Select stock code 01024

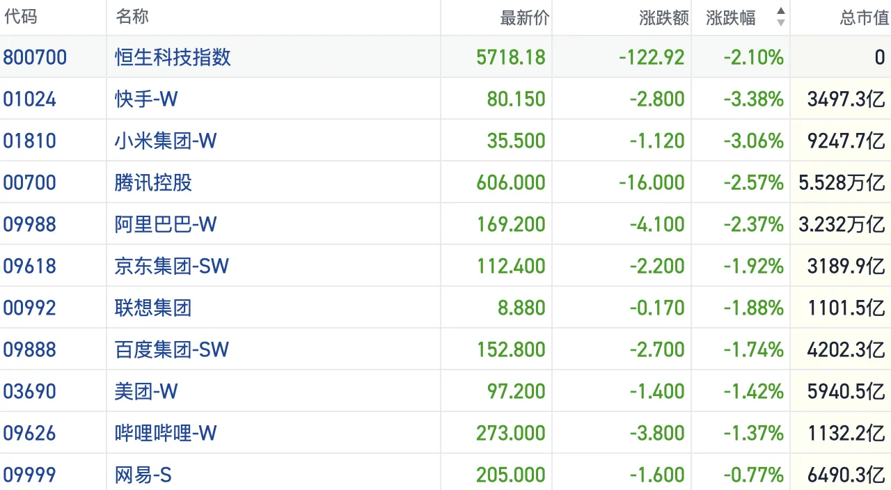click(29, 99)
